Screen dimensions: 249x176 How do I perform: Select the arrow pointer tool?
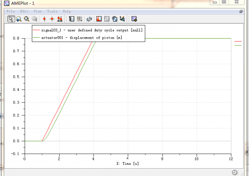(x=11, y=19)
